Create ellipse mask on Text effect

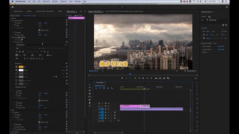pyautogui.click(x=16, y=40)
